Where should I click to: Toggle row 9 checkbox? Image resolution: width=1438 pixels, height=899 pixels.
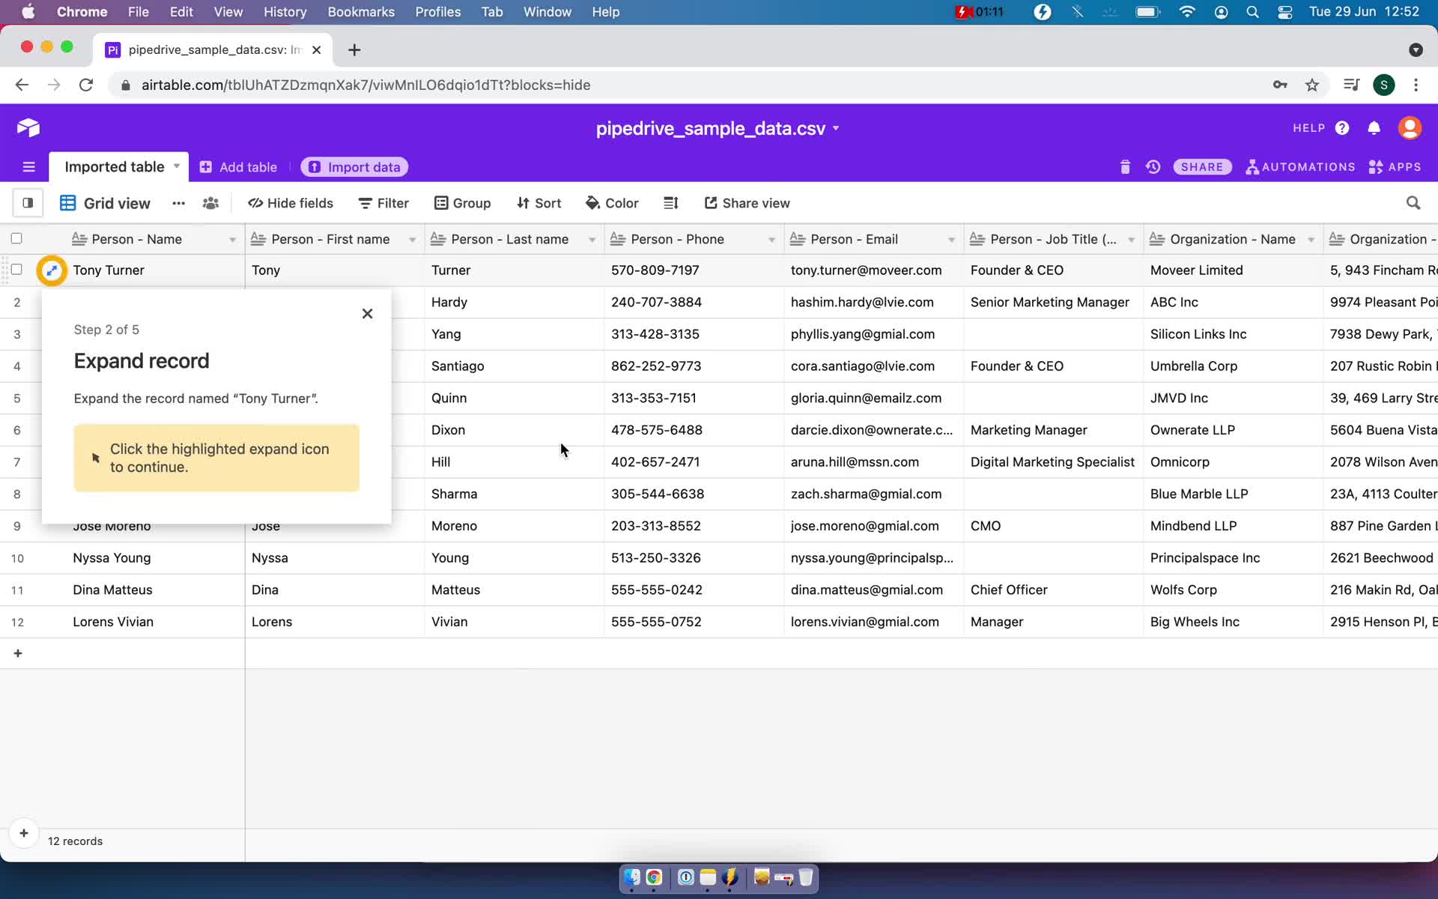(x=16, y=526)
